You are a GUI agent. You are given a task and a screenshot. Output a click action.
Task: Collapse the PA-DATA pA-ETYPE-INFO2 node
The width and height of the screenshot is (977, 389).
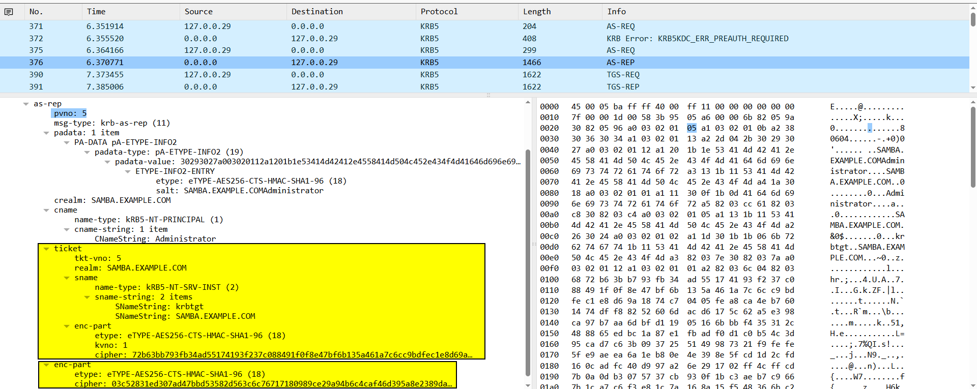[67, 142]
